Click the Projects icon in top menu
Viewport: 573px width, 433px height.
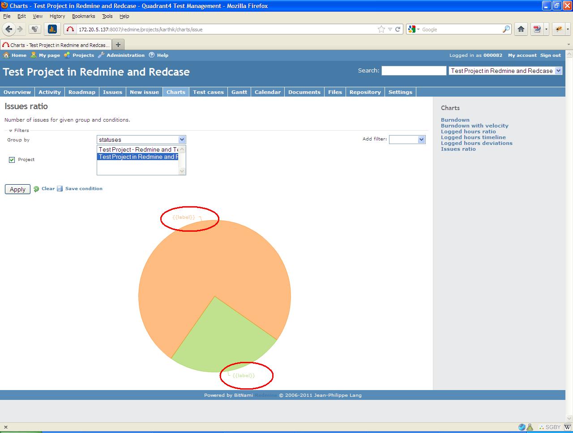pyautogui.click(x=67, y=55)
